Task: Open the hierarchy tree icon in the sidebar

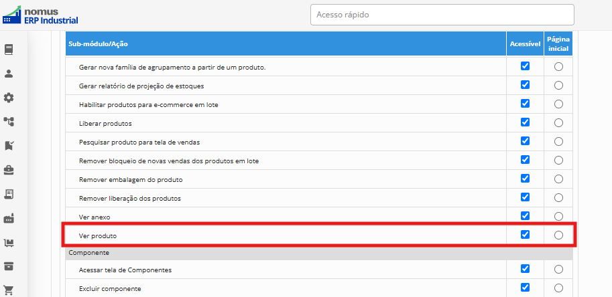Action: pyautogui.click(x=9, y=122)
